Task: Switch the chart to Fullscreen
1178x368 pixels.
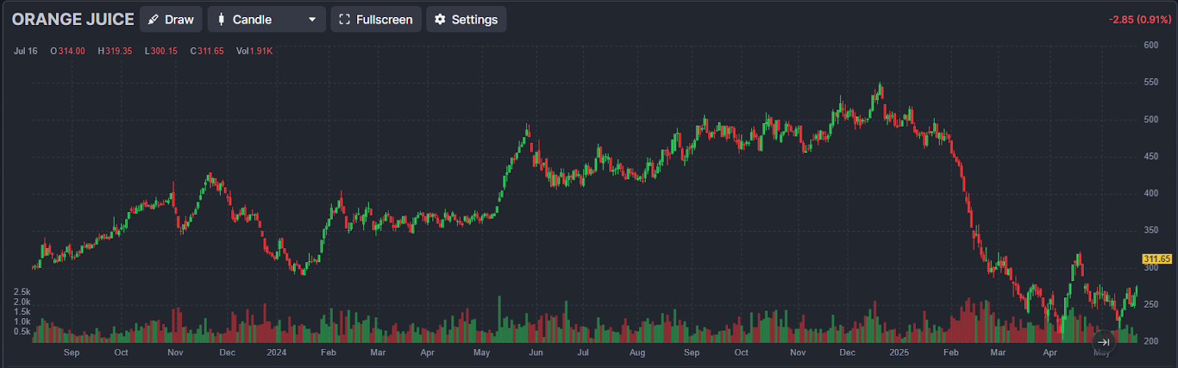Action: click(375, 19)
